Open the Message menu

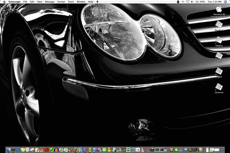pyautogui.click(x=50, y=2)
